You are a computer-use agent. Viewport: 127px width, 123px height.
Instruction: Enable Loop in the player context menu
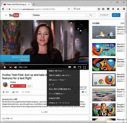pyautogui.click(x=63, y=85)
